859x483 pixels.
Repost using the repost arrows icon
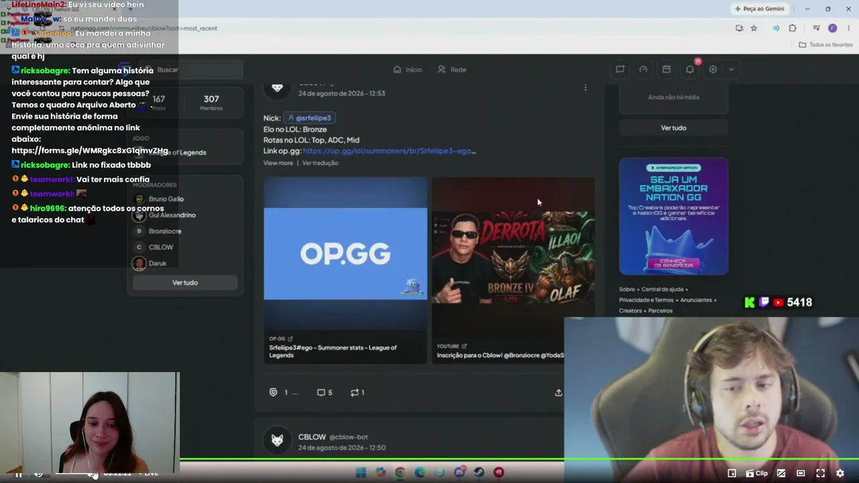tap(354, 392)
